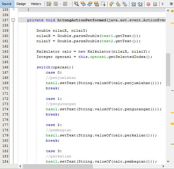Click 'this.operasi' field reference
The image size is (174, 169).
pyautogui.click(x=92, y=57)
